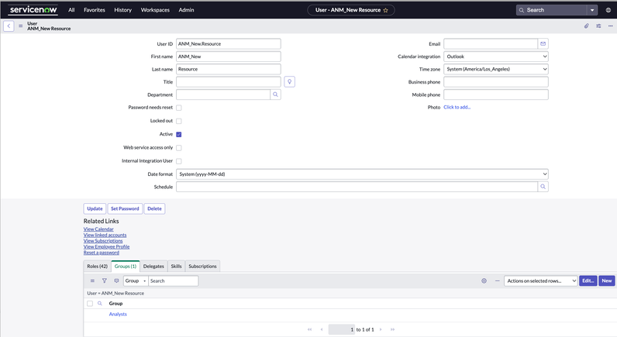This screenshot has height=337, width=617.
Task: Open the Date format dropdown
Action: [x=362, y=174]
